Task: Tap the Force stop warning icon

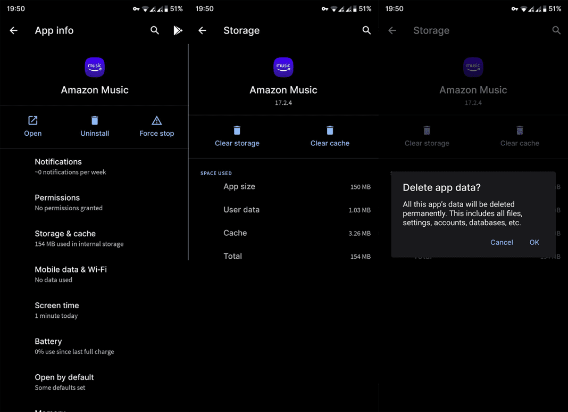Action: pyautogui.click(x=156, y=120)
